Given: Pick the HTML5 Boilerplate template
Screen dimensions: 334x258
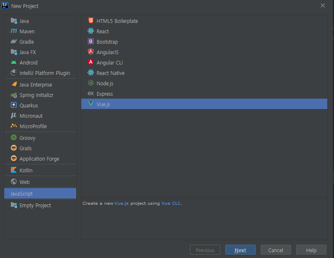Looking at the screenshot, I should 204,21.
